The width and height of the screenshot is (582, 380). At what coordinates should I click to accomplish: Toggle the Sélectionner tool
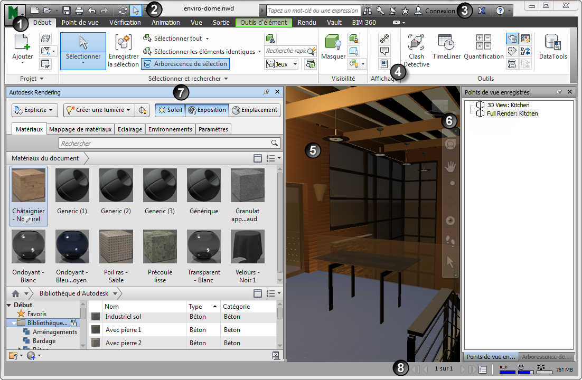click(x=83, y=51)
